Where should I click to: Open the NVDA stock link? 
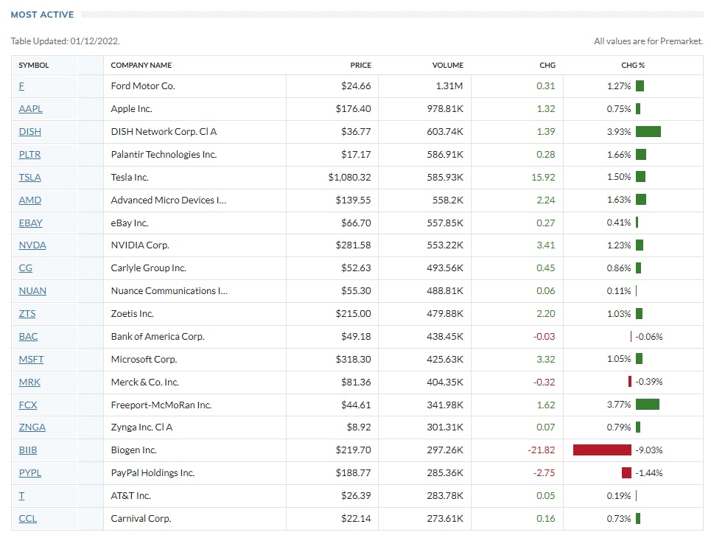32,245
